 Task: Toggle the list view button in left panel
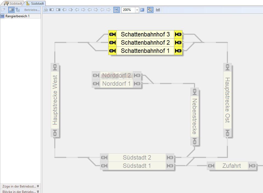pyautogui.click(x=11, y=10)
